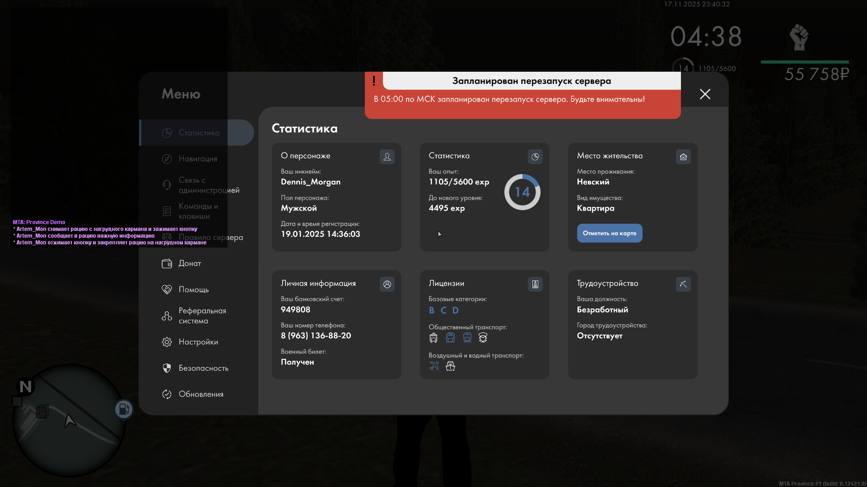Screen dimensions: 867x487
Task: Open the Донат menu section
Action: 190,263
